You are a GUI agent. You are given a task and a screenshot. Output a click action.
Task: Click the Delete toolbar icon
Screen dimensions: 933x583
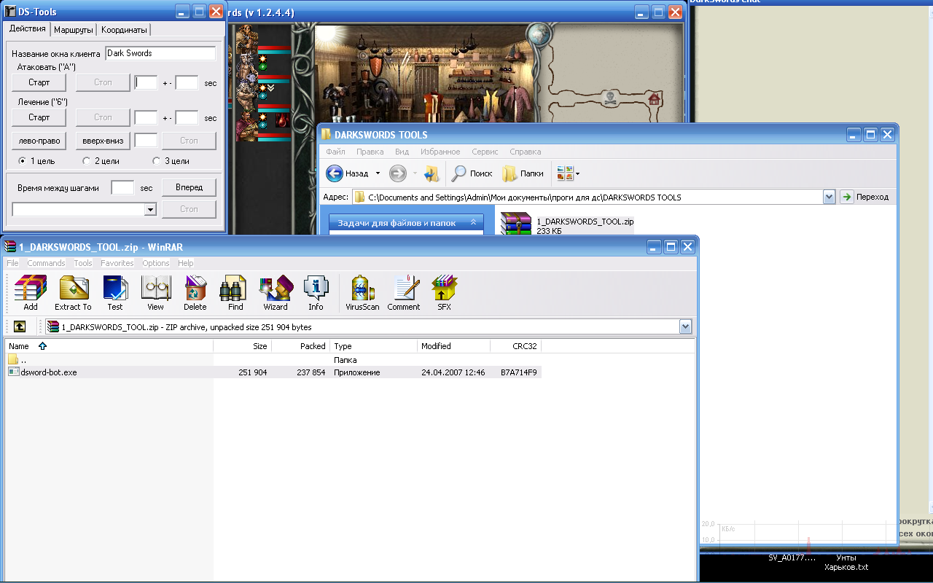tap(195, 293)
